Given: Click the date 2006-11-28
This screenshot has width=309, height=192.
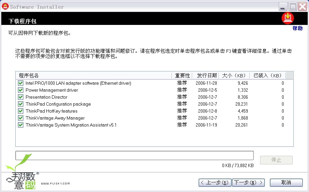Looking at the screenshot, I should (x=206, y=83).
